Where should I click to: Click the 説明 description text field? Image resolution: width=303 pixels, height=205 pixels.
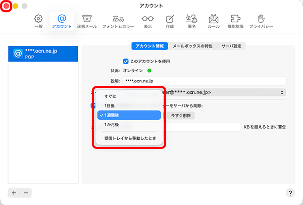pyautogui.click(x=204, y=81)
